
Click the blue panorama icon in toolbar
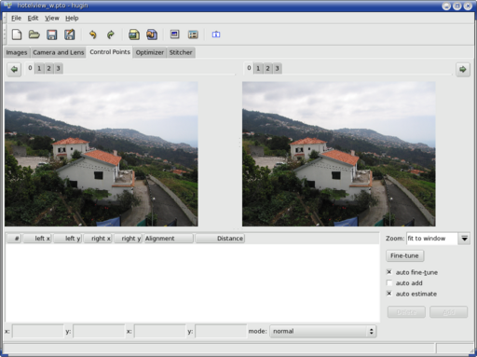coord(216,34)
